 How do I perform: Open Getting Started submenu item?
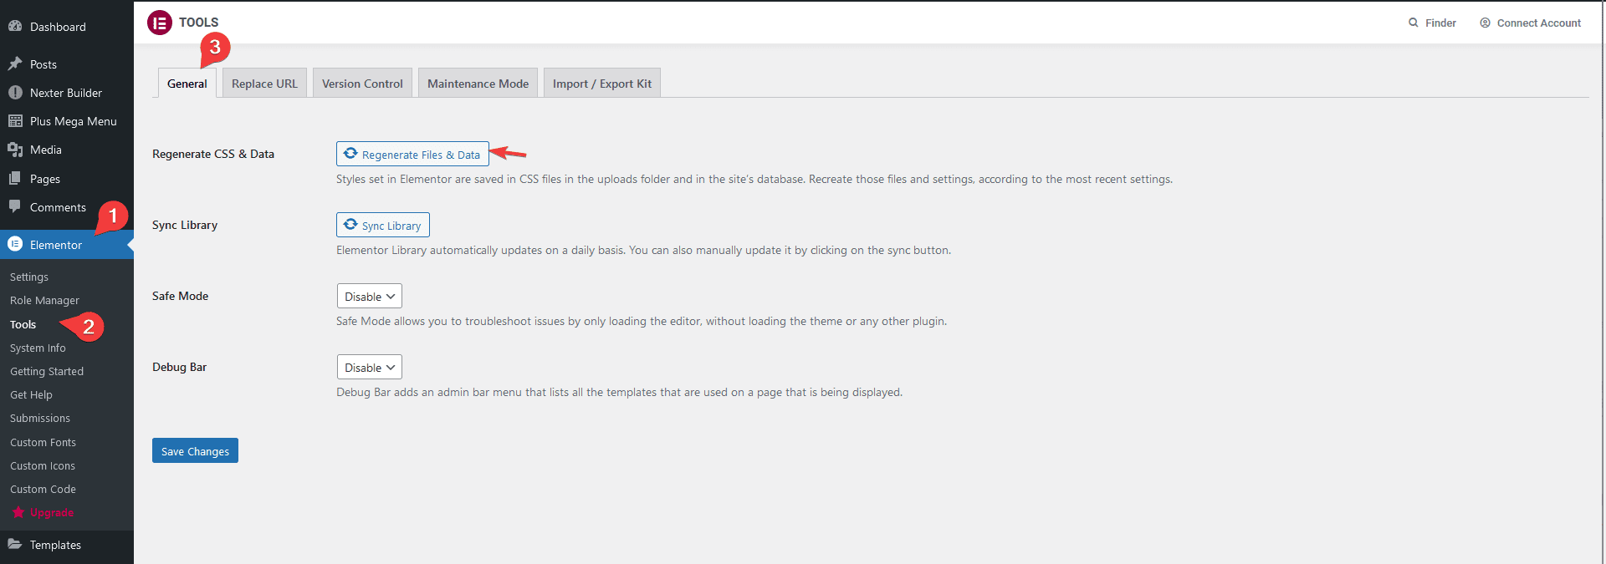click(x=47, y=371)
